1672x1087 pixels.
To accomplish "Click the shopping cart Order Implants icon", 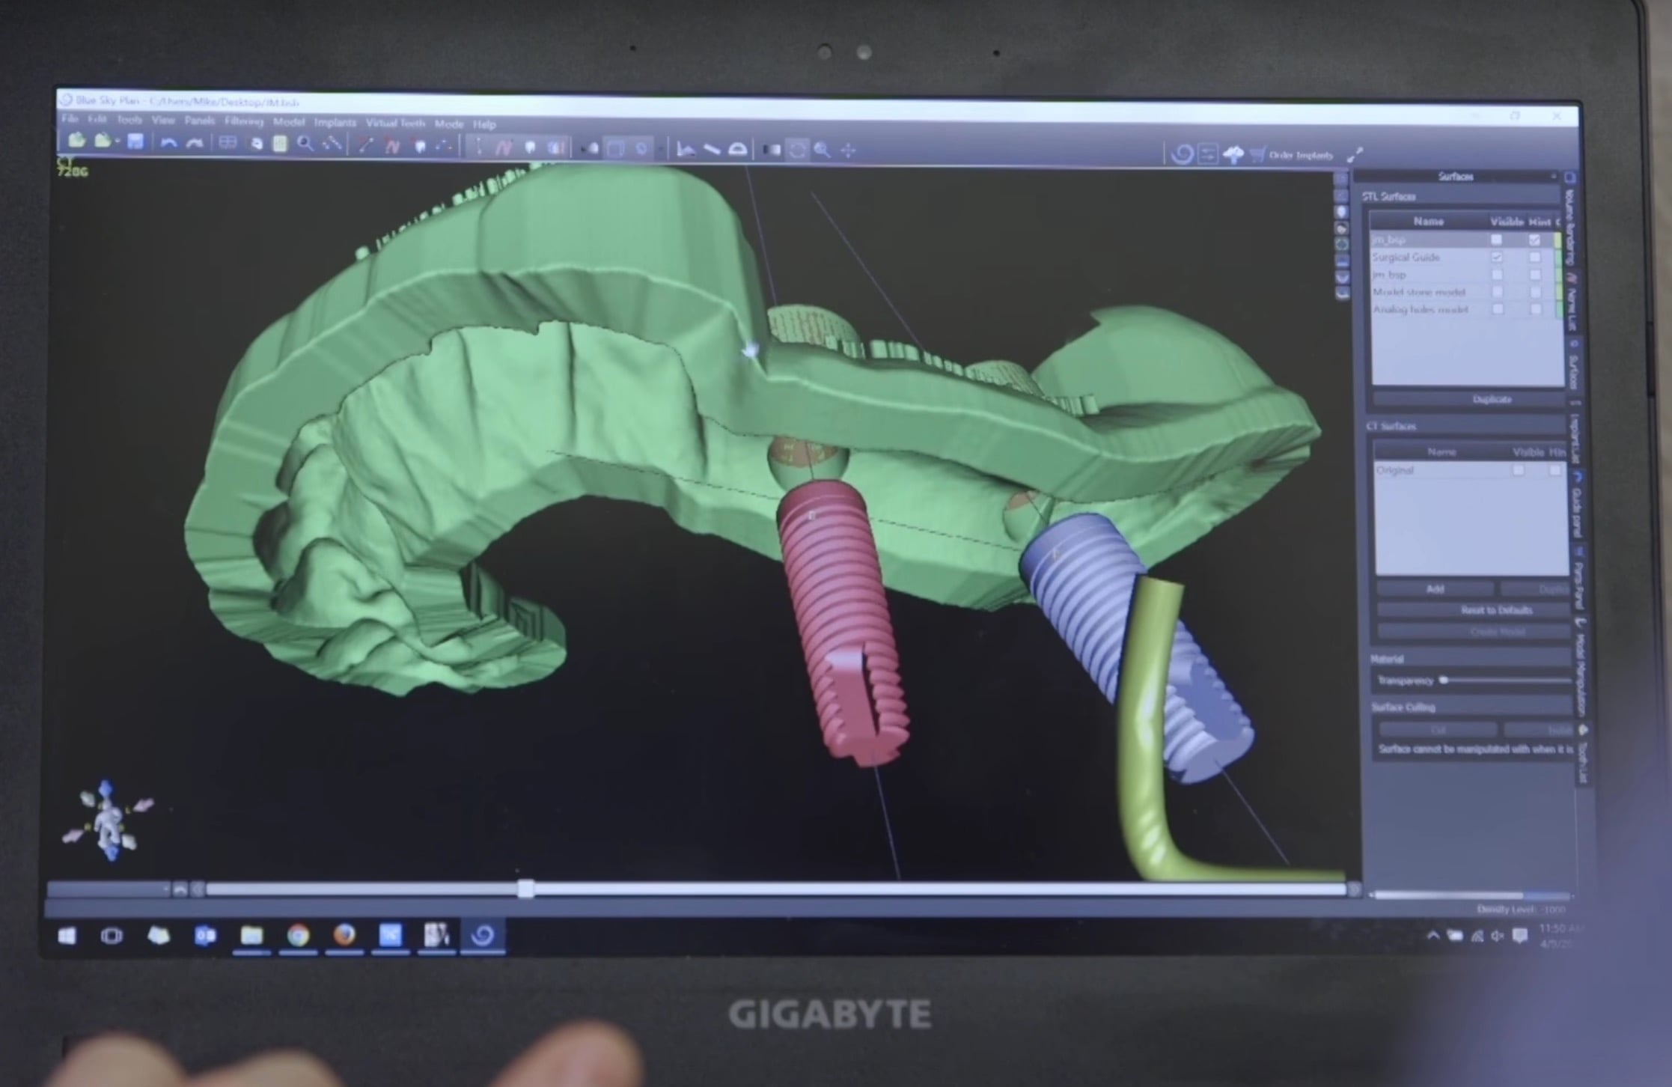I will pyautogui.click(x=1257, y=155).
